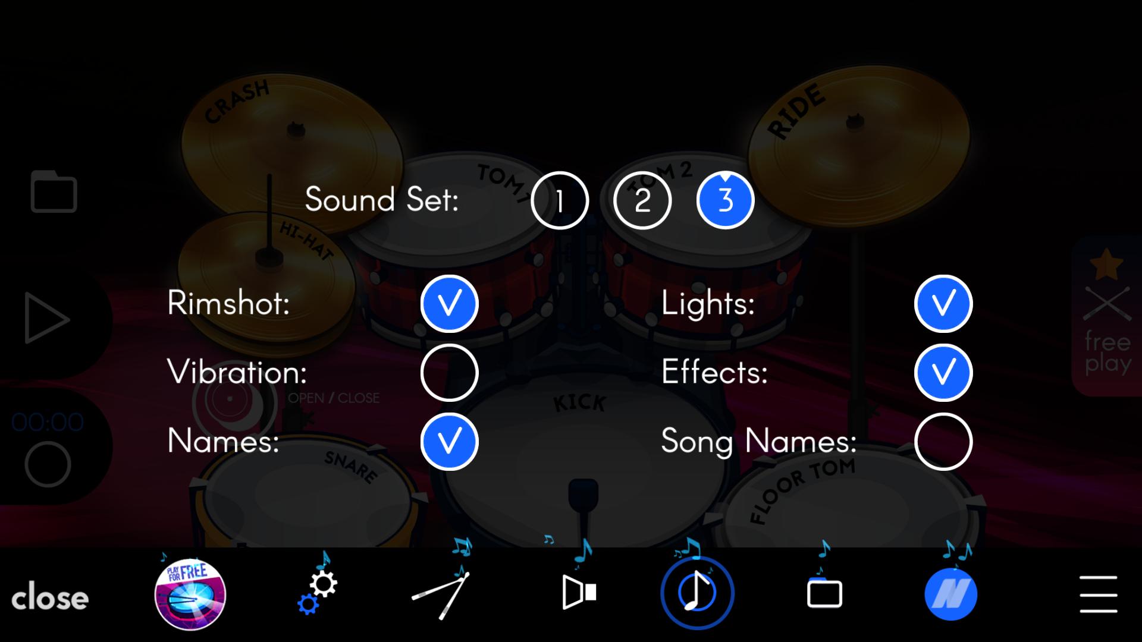Select Sound Set 3

tap(724, 200)
